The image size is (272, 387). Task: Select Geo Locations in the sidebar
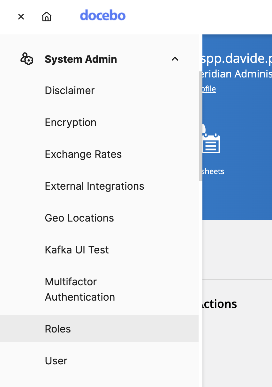79,218
